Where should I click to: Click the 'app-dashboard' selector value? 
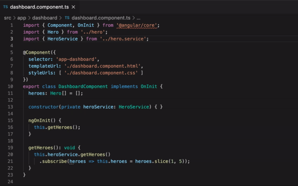tap(76, 59)
